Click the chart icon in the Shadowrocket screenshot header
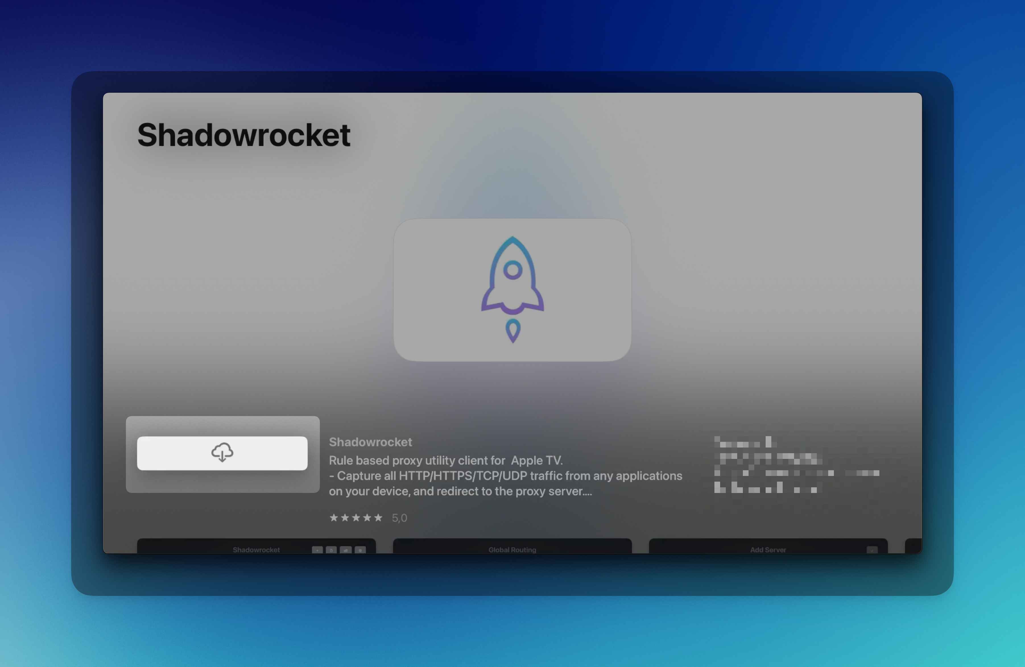Screen dimensions: 1025x667 pos(346,550)
